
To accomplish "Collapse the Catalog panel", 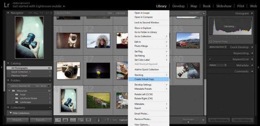I will coord(8,63).
